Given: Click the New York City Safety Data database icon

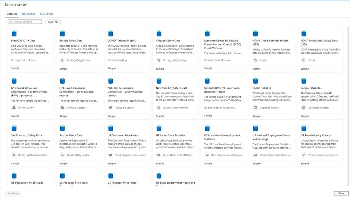Looking at the screenshot, I should tap(159, 81).
